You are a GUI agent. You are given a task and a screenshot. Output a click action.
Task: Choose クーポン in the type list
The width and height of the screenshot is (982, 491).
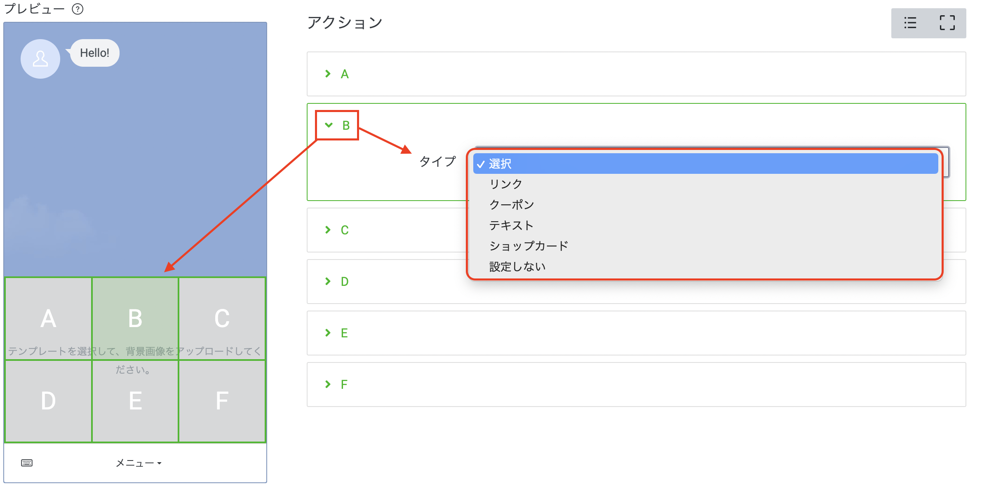705,205
